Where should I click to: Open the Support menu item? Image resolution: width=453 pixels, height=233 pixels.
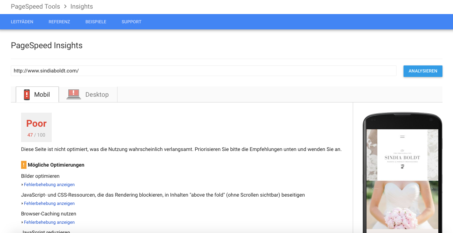coord(132,22)
